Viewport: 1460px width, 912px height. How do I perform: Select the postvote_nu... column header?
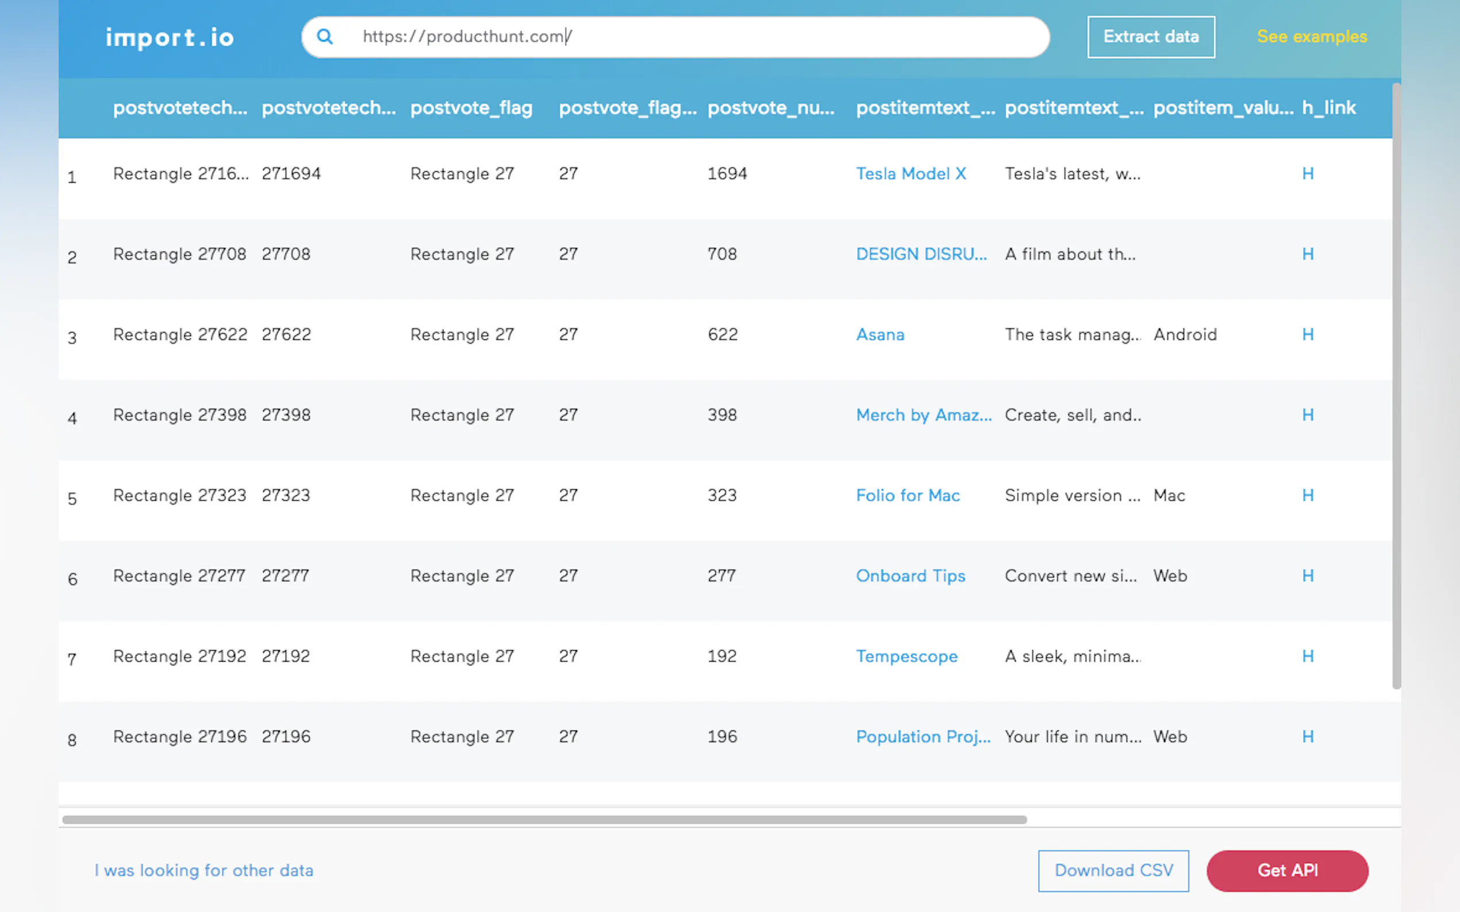click(x=771, y=108)
